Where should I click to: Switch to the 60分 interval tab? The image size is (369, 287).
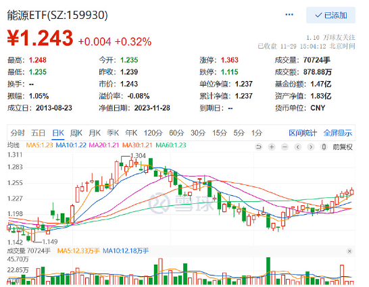click(x=176, y=133)
